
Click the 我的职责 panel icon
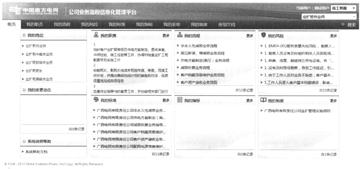click(x=96, y=35)
